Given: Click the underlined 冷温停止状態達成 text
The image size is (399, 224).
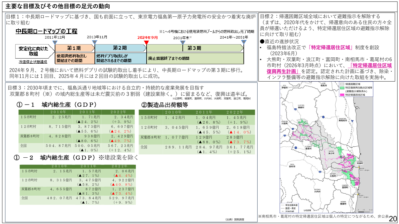Looking at the screenshot, I should click(x=33, y=62).
